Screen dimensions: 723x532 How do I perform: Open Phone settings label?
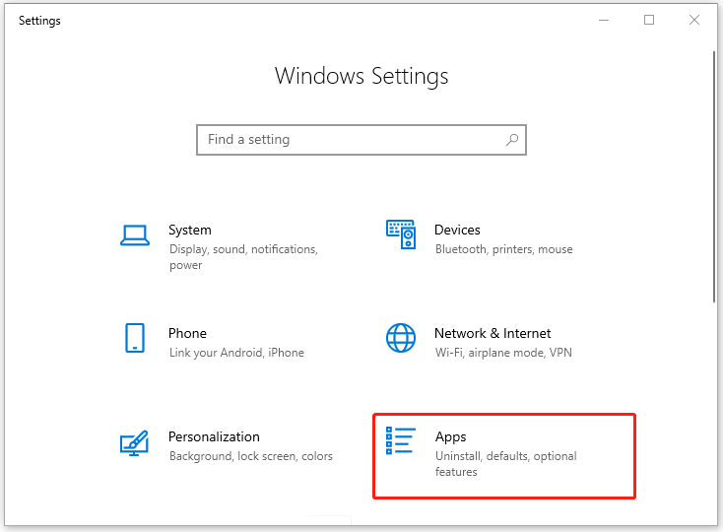(x=187, y=333)
